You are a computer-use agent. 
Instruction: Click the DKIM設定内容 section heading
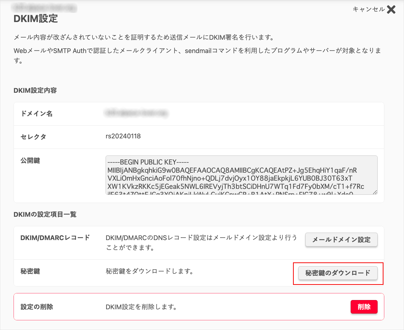[35, 90]
